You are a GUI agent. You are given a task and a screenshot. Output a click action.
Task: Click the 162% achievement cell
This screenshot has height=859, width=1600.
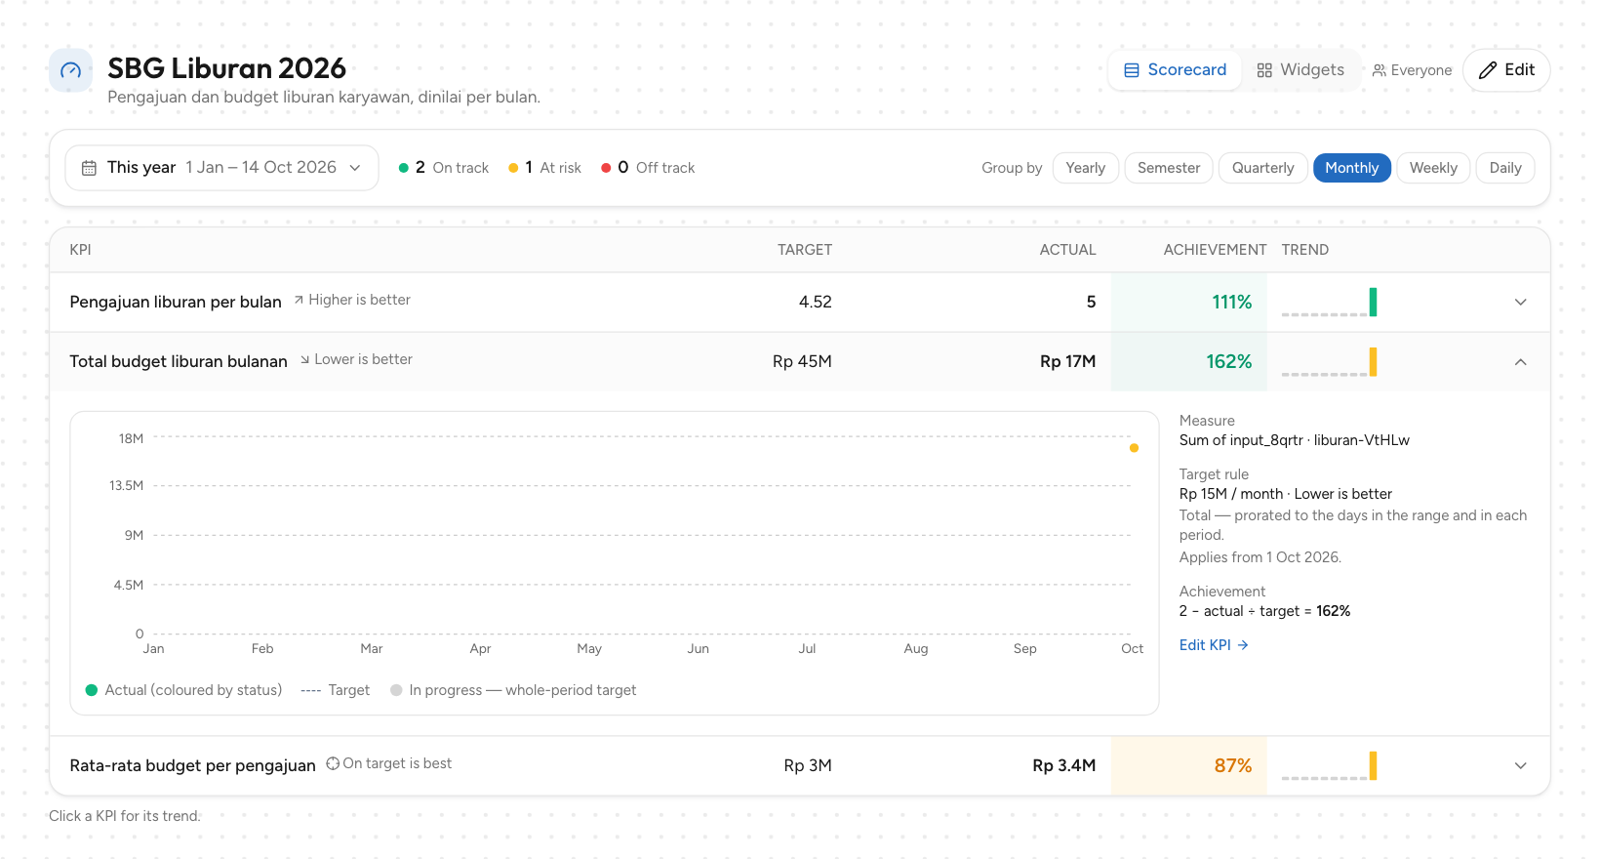click(x=1188, y=361)
